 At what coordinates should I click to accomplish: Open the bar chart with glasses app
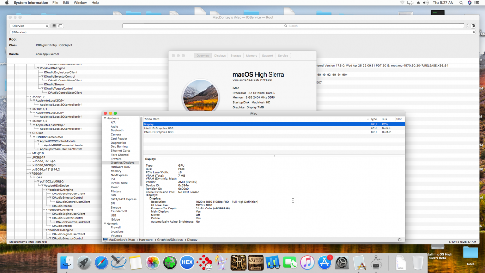273,262
